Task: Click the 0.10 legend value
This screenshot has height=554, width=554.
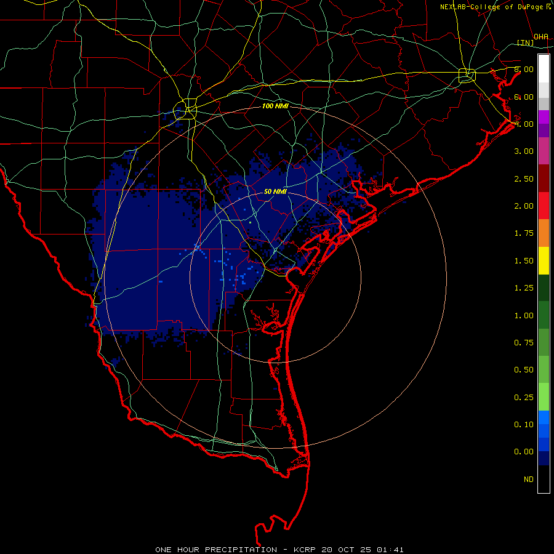Action: click(x=524, y=425)
